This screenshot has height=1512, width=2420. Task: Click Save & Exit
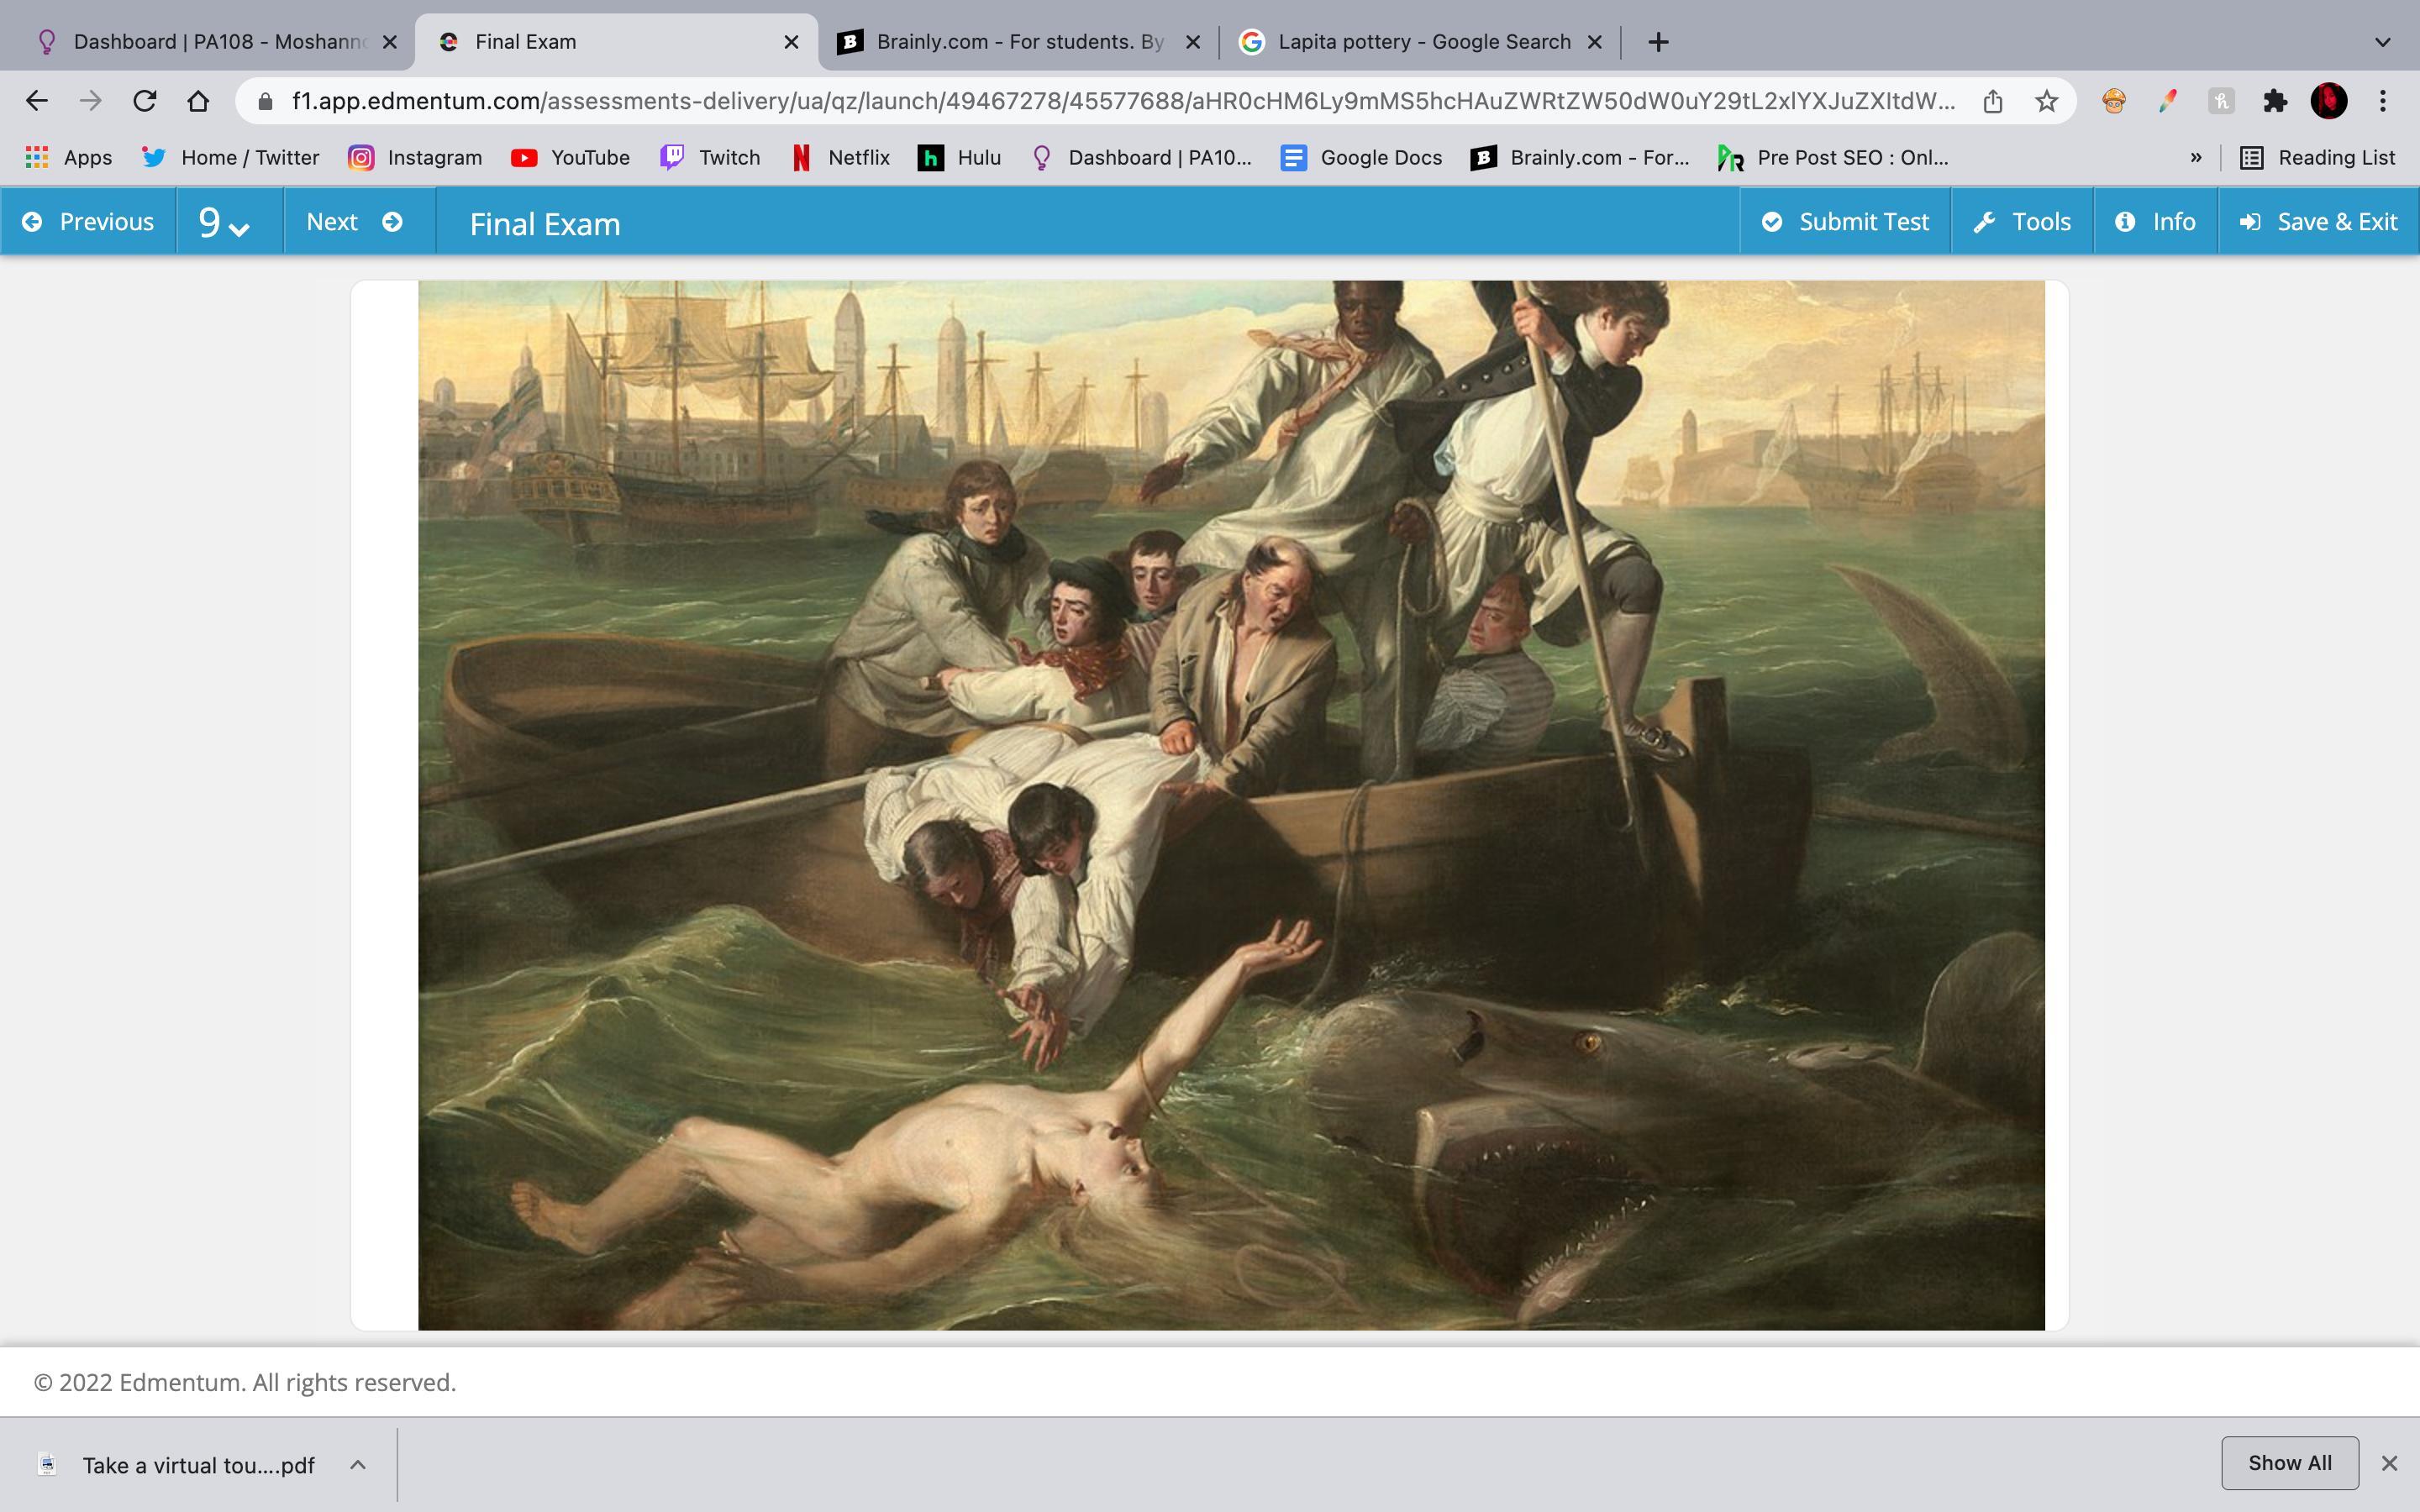[2318, 222]
